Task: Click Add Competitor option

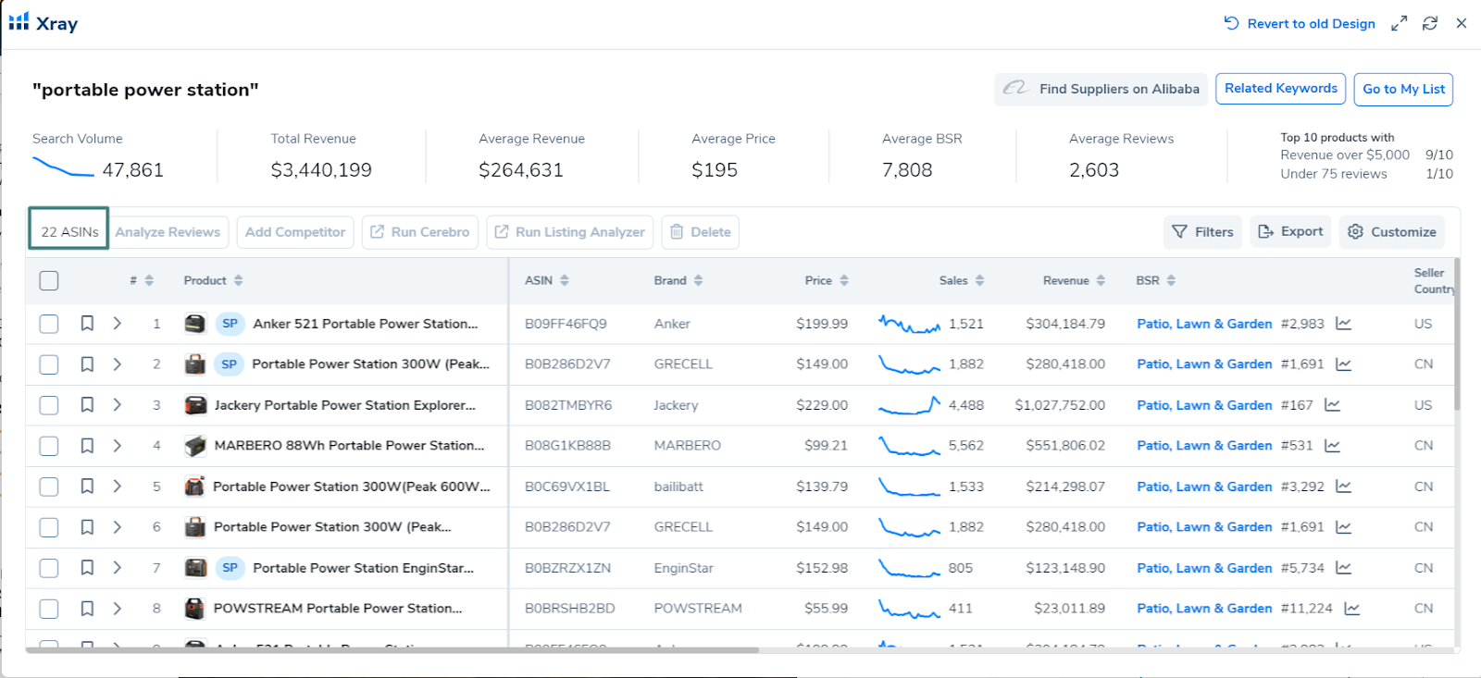Action: pyautogui.click(x=295, y=232)
